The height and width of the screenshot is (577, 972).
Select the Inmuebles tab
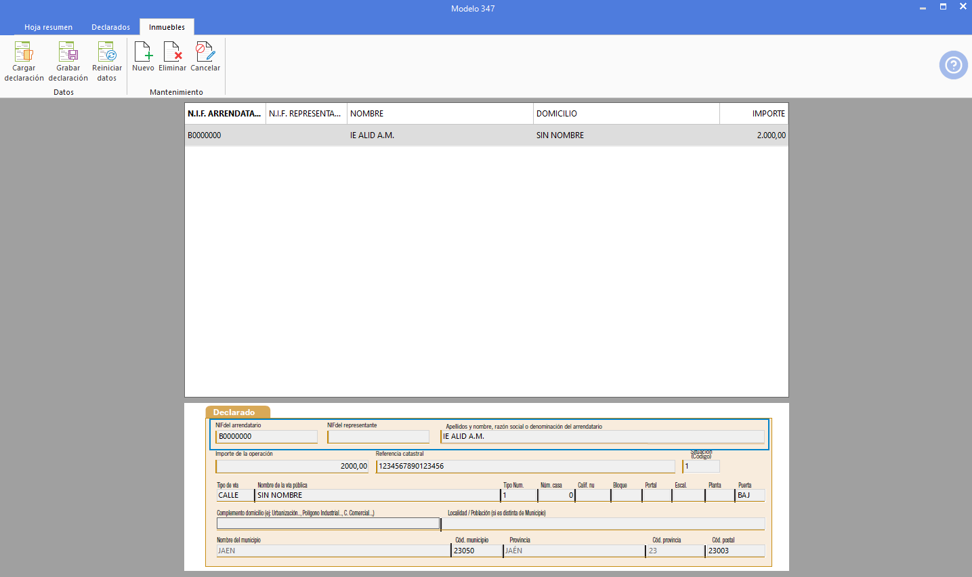tap(167, 27)
